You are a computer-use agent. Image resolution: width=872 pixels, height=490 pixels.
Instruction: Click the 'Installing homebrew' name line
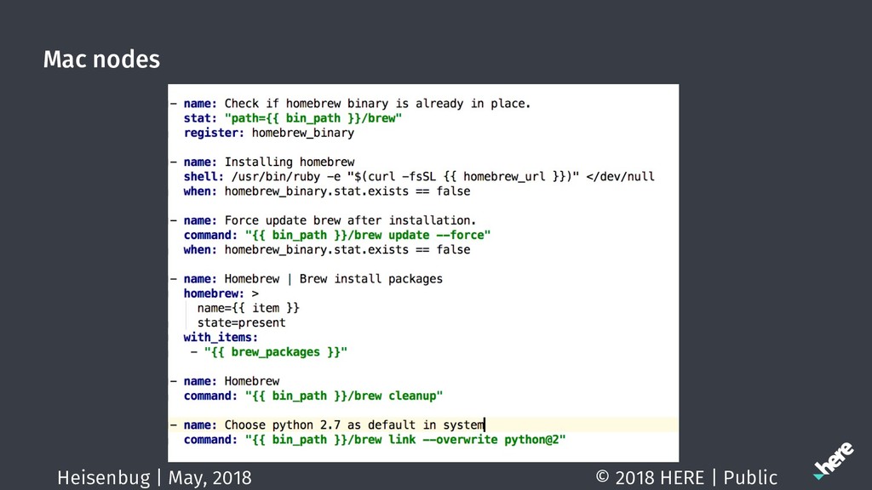(x=262, y=162)
